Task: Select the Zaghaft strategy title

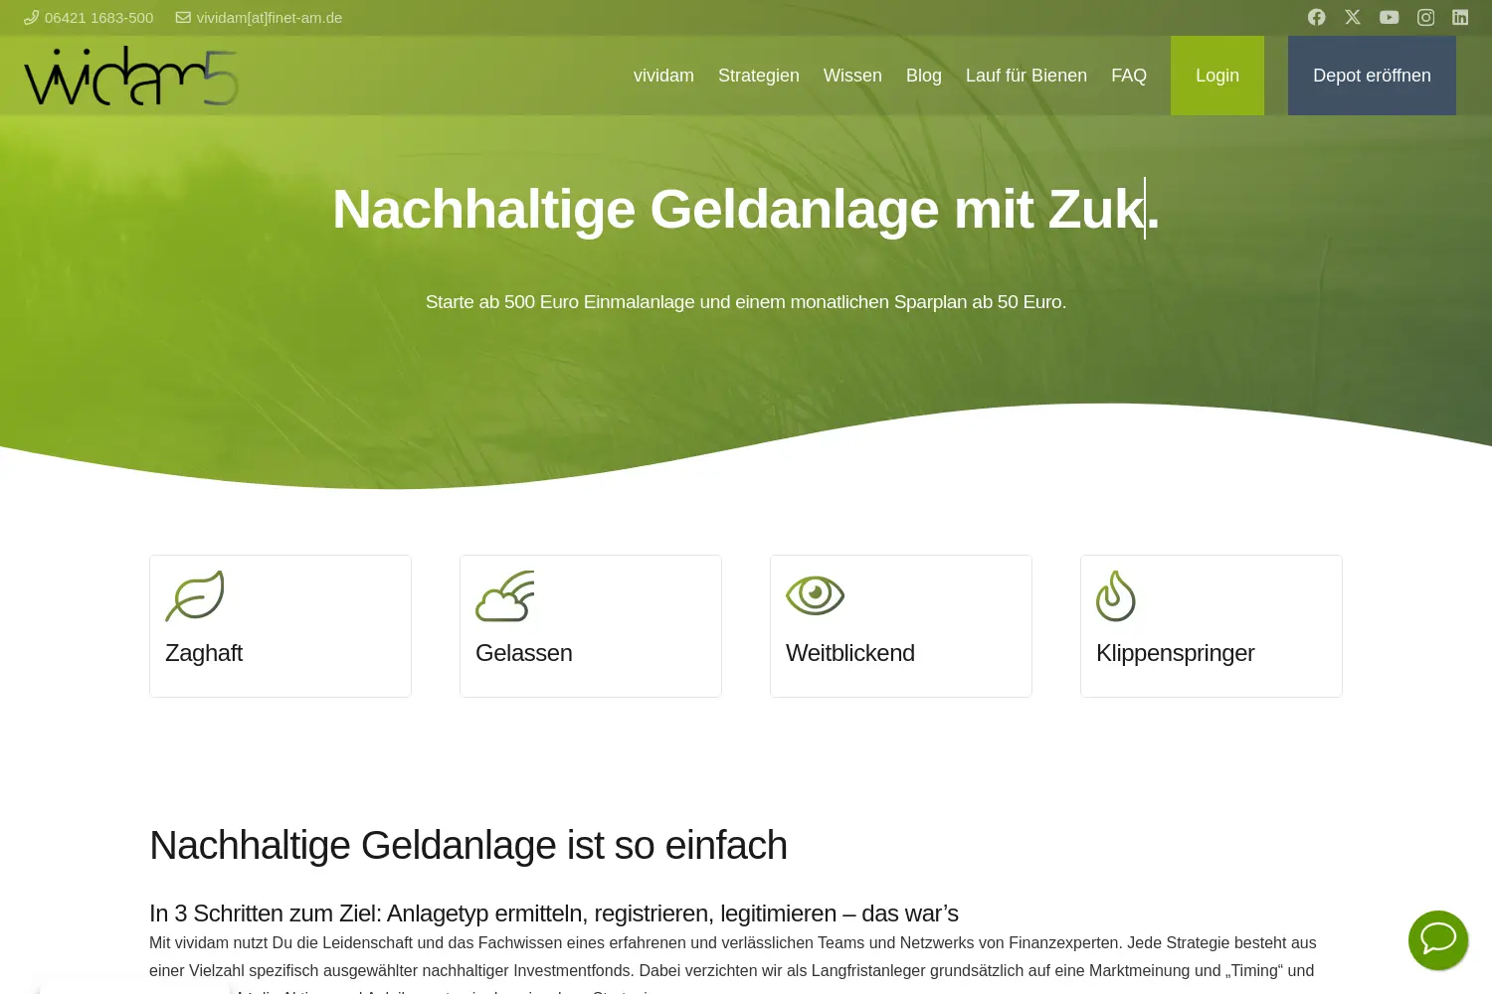Action: click(x=204, y=653)
